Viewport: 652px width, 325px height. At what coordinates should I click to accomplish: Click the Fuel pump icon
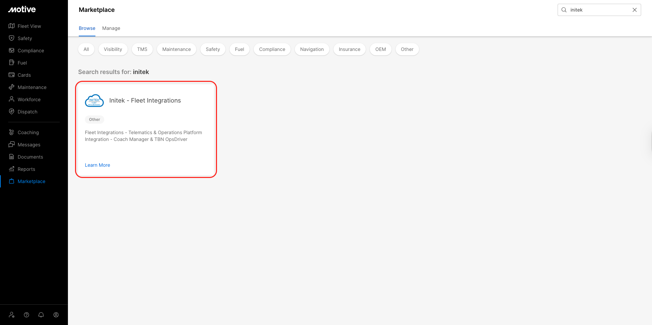pyautogui.click(x=12, y=63)
